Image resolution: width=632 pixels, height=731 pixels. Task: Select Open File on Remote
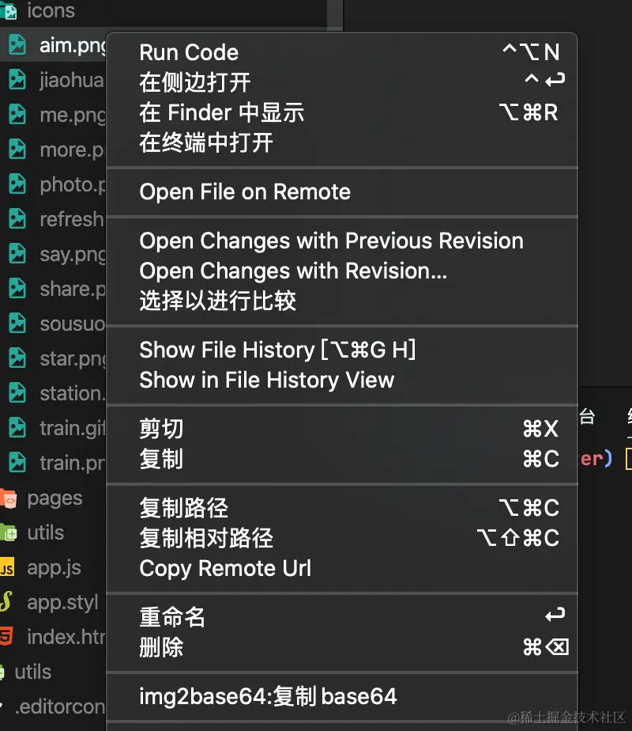tap(245, 191)
